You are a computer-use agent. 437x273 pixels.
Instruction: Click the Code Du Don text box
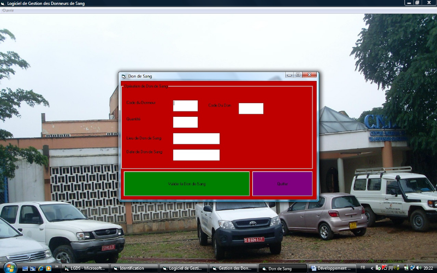pos(251,108)
